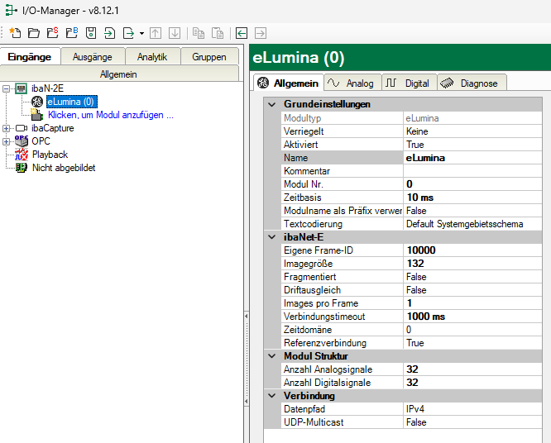This screenshot has width=551, height=443.
Task: Open the Diagnose tab
Action: 472,83
